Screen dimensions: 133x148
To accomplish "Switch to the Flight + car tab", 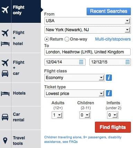I will 20,68.
